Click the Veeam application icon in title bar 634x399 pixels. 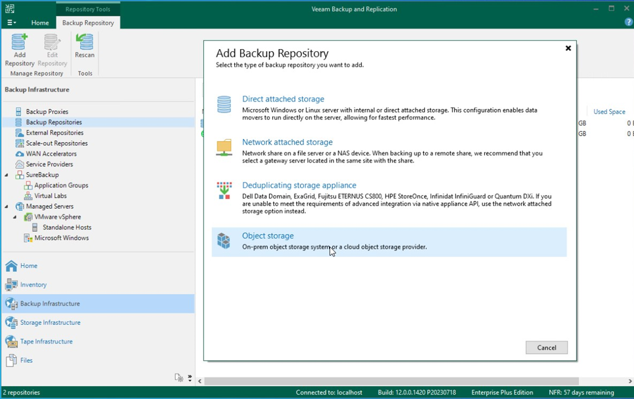[x=9, y=8]
